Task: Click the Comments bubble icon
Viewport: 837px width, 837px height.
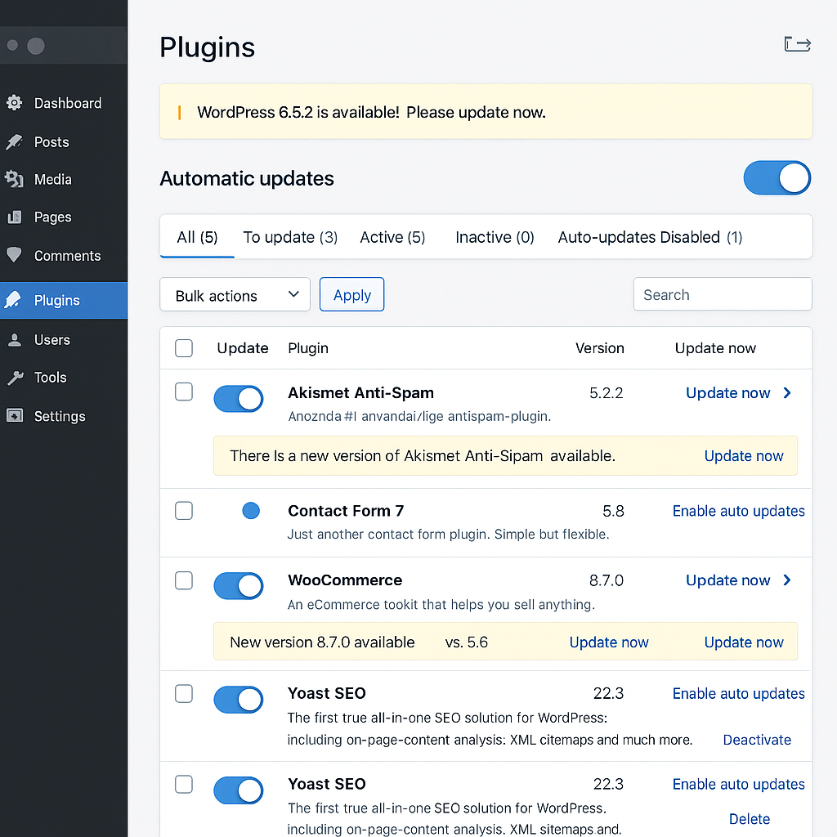Action: click(x=15, y=255)
